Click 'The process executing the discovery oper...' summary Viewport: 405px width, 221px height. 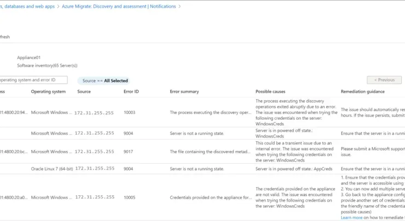click(x=210, y=112)
